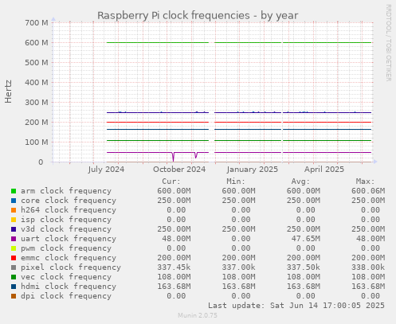Click the blue core clock frequency swatch
The image size is (396, 324).
[x=14, y=201]
